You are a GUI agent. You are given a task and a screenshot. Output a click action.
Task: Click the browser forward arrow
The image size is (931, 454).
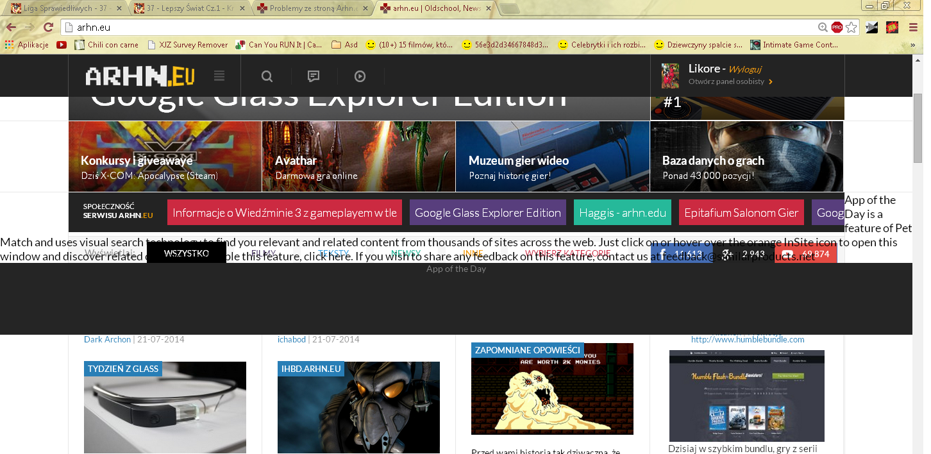[x=29, y=27]
